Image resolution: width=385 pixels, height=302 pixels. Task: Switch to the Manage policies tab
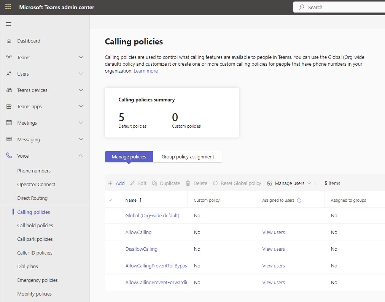coord(129,157)
